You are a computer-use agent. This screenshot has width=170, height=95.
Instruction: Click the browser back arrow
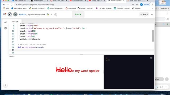click(4, 4)
